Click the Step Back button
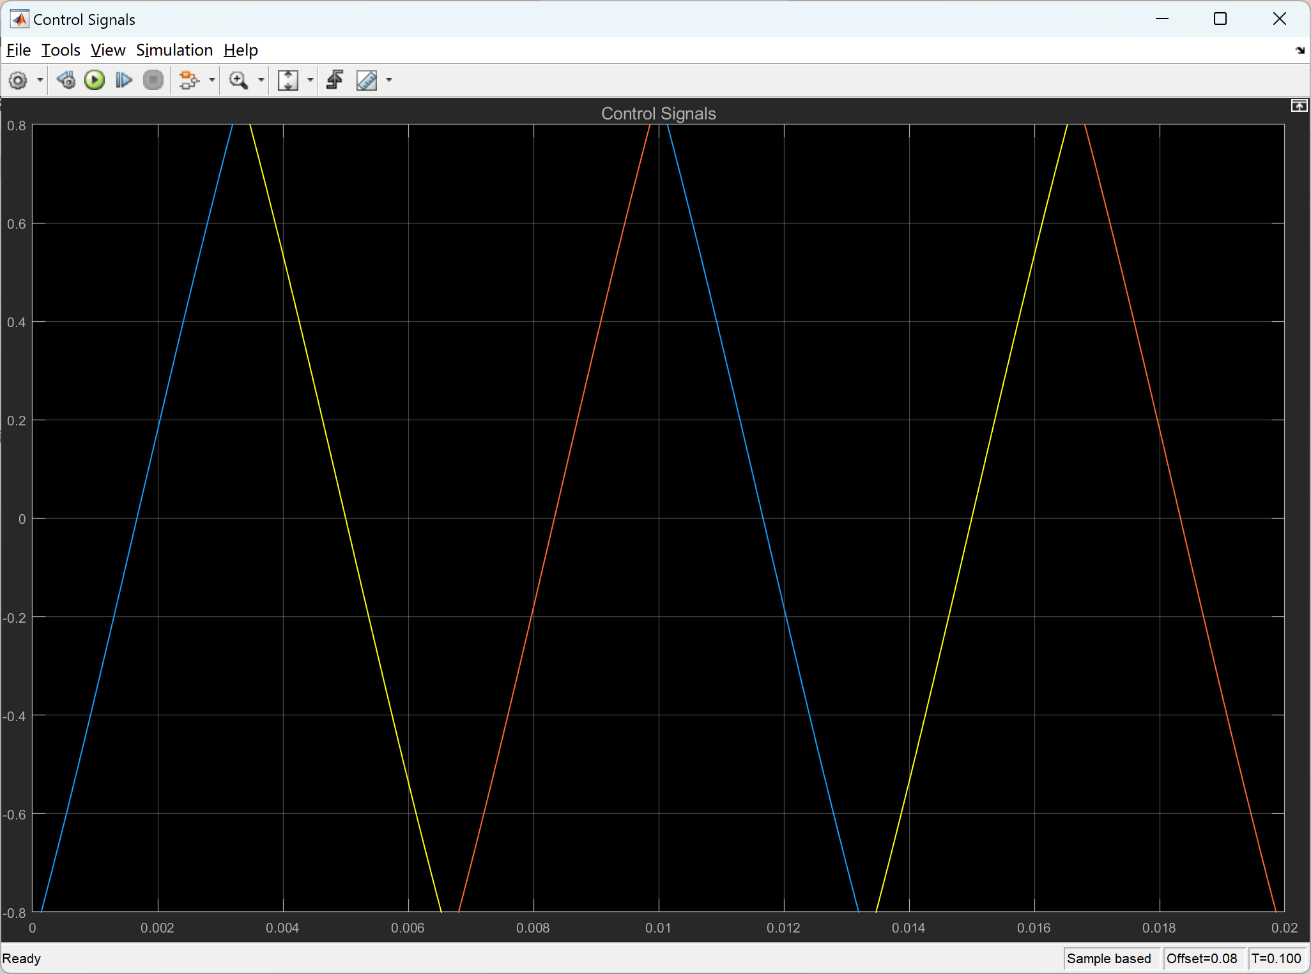 tap(65, 80)
